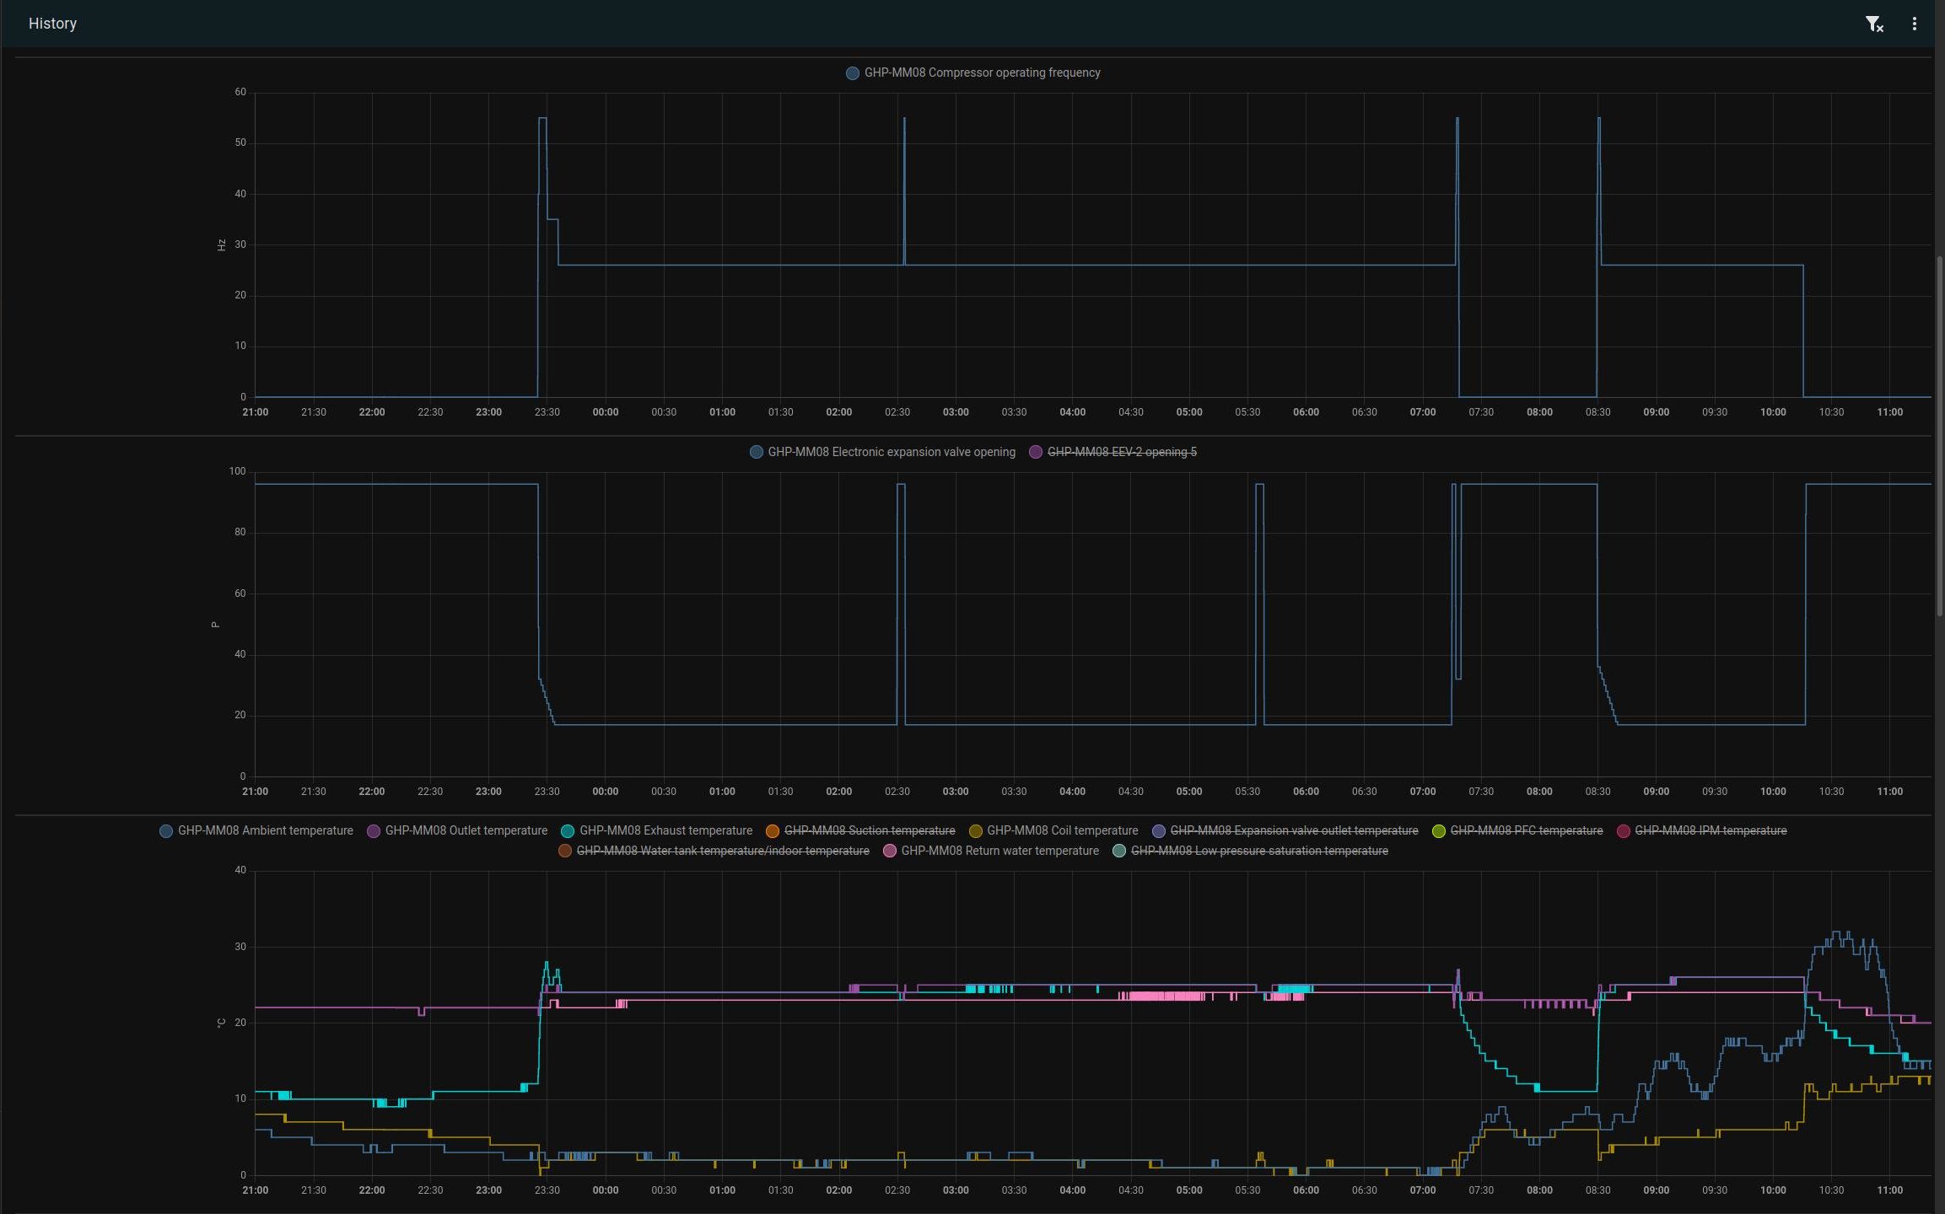Open the three-dot overflow menu

1914,24
